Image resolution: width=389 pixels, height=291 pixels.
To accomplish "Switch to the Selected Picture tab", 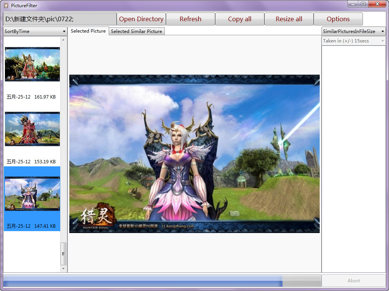I will (88, 31).
